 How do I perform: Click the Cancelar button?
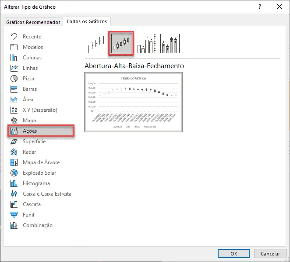270,254
